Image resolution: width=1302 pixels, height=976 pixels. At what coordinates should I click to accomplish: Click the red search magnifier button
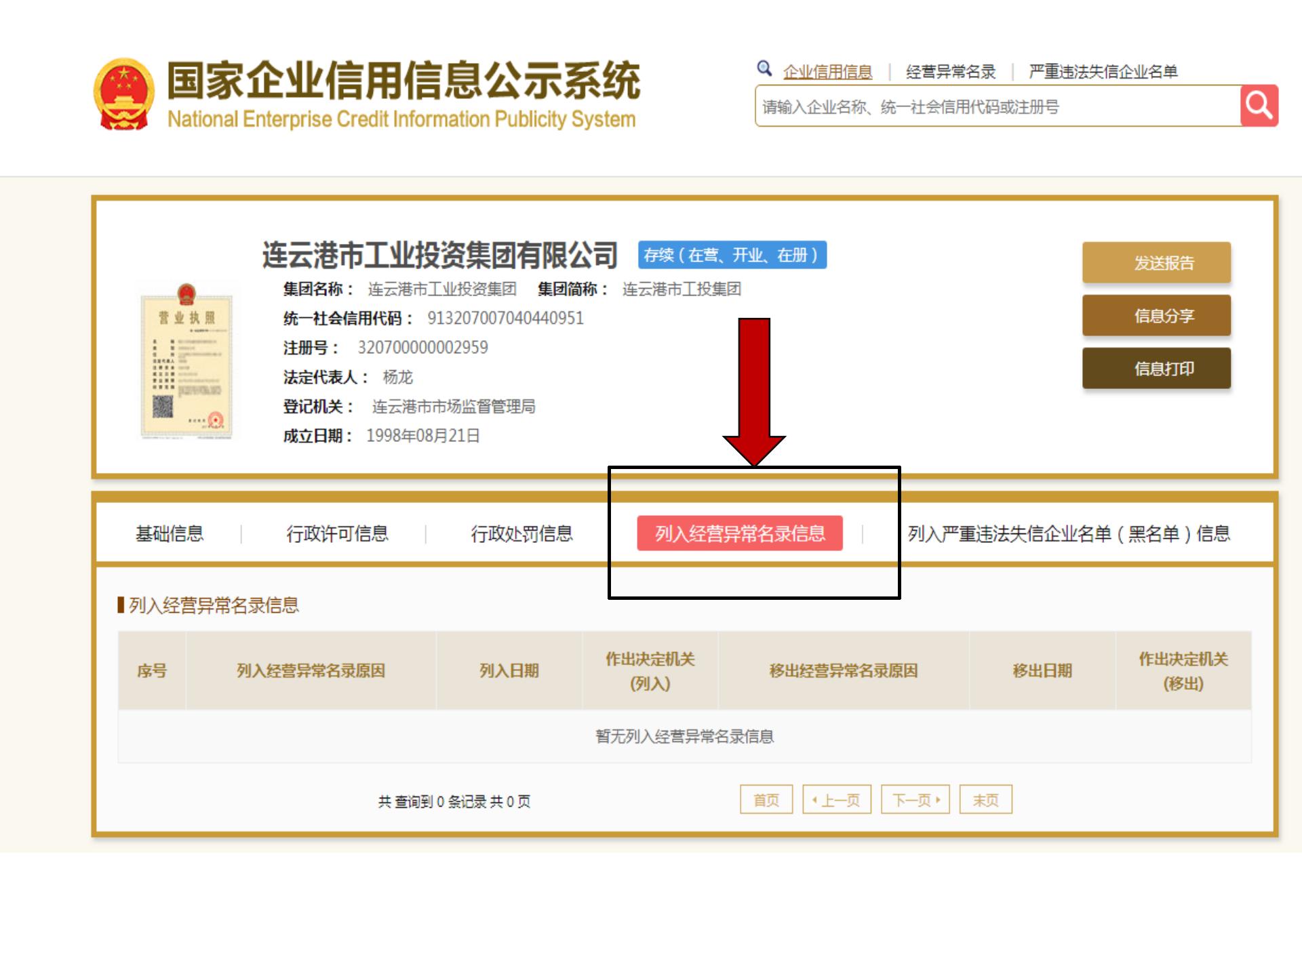click(x=1259, y=106)
